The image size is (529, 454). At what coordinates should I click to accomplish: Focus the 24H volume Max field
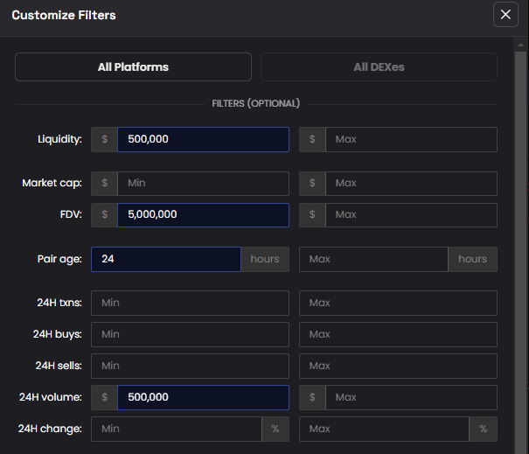pos(410,397)
